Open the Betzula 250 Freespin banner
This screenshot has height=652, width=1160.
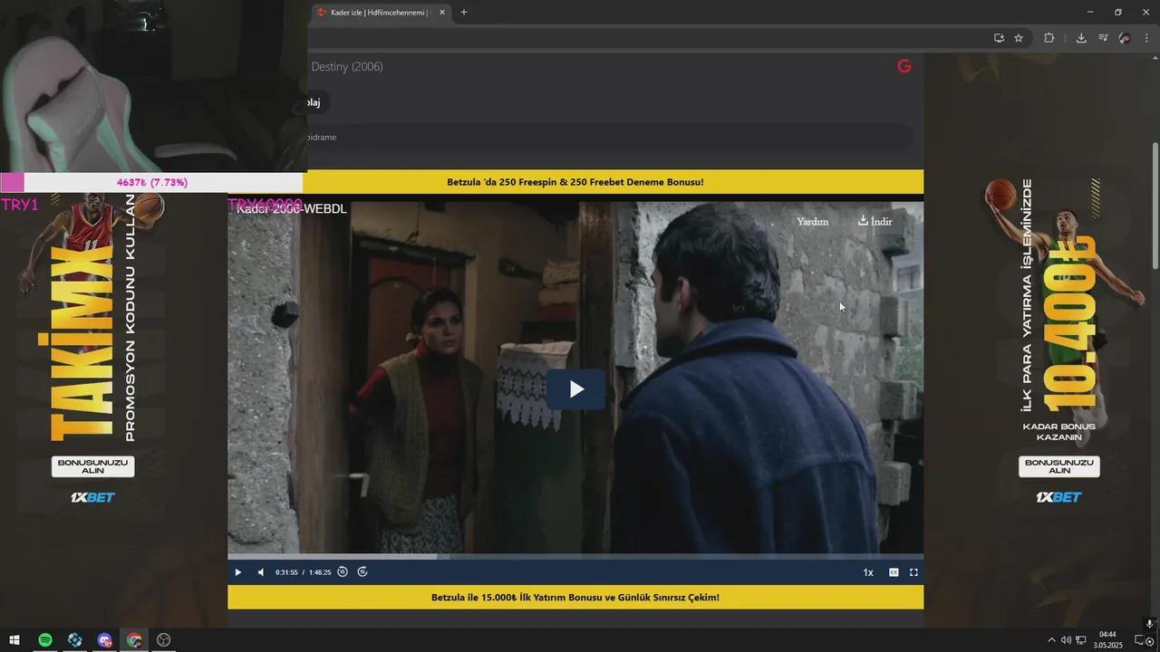[x=575, y=182]
